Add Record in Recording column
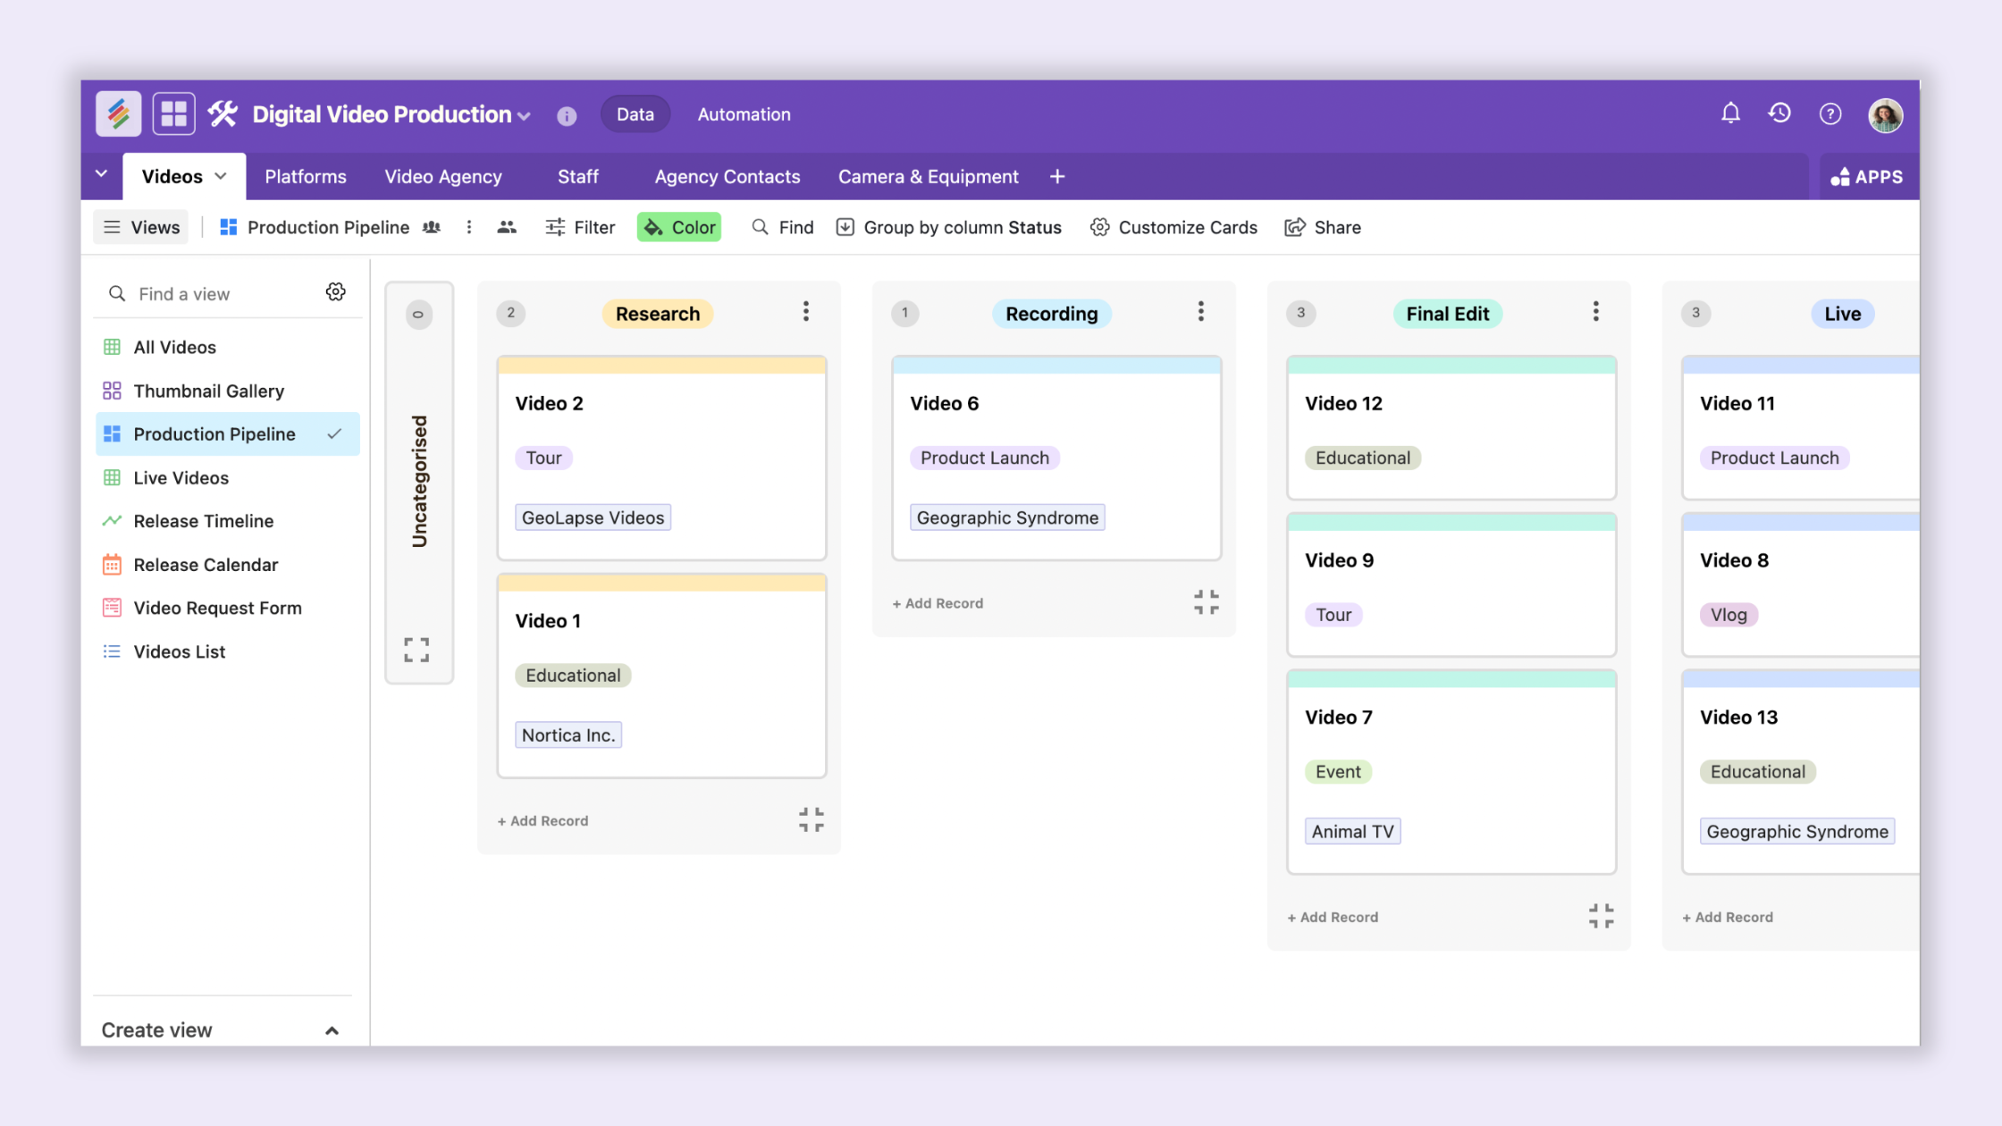 pyautogui.click(x=938, y=603)
